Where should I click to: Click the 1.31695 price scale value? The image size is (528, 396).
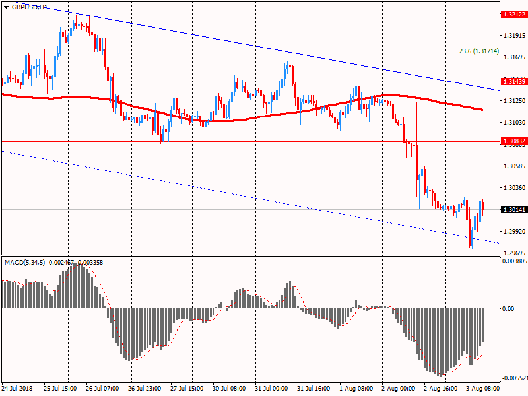[x=514, y=57]
